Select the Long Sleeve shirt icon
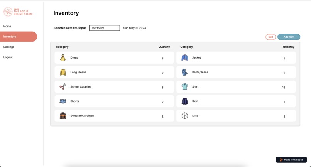311x167 pixels. [63, 72]
